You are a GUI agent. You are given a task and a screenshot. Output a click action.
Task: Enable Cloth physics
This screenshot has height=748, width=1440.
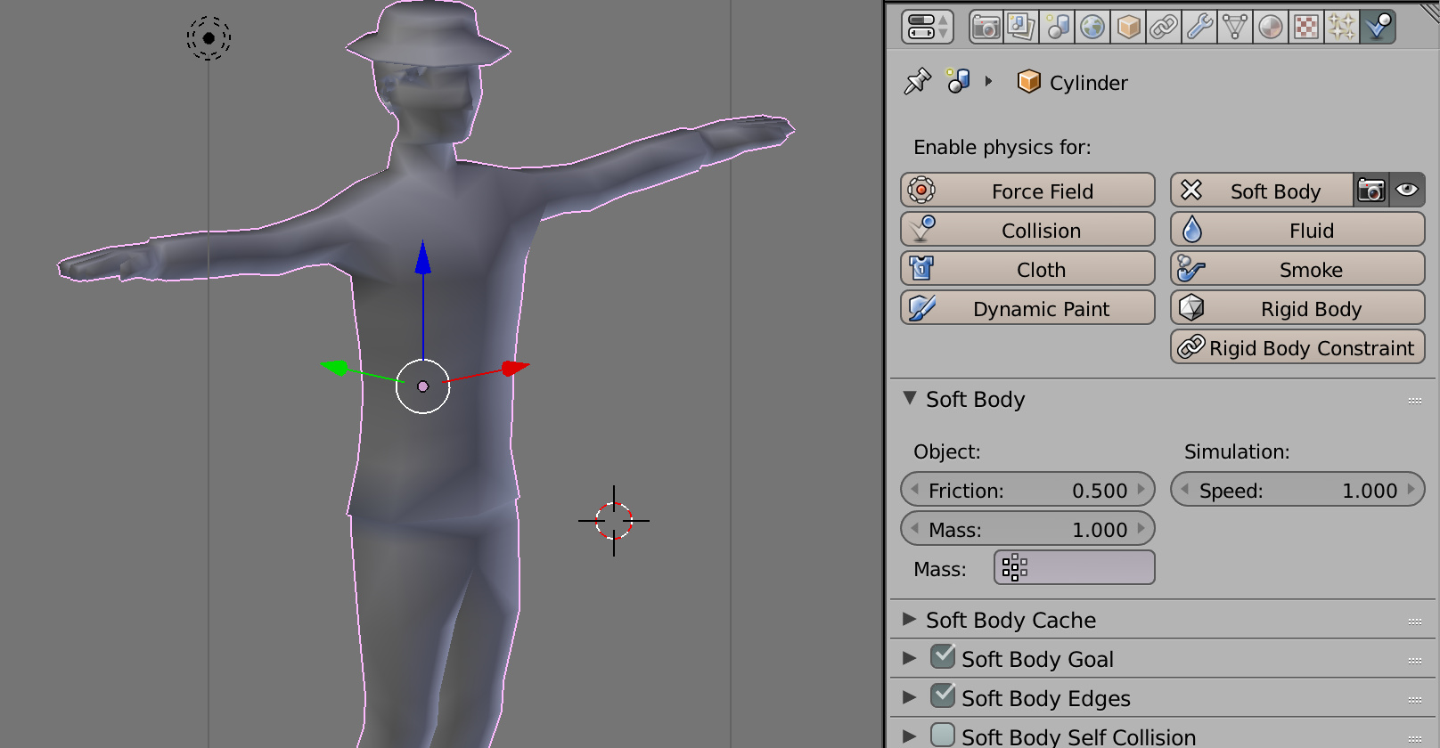pos(1027,269)
